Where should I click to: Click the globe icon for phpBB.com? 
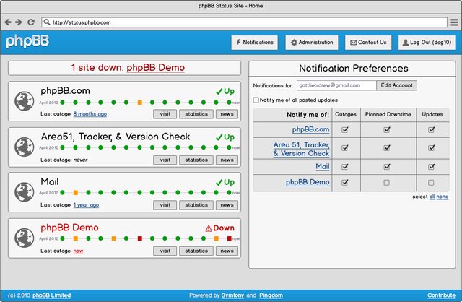24,101
